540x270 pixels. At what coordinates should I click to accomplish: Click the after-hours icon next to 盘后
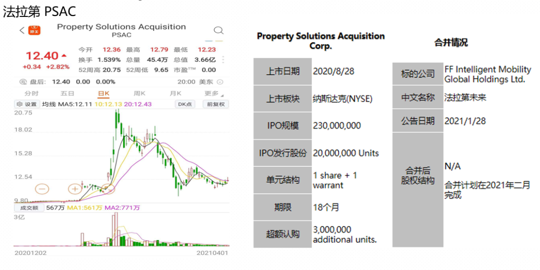(23, 82)
